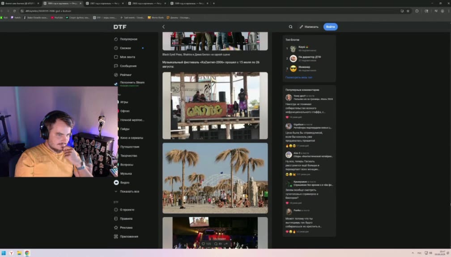Select Моя лента in the sidebar
Screen dimensions: 451x257
tap(128, 57)
